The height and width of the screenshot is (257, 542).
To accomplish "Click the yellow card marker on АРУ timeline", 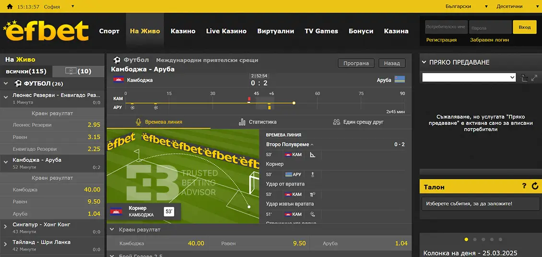I will 269,107.
